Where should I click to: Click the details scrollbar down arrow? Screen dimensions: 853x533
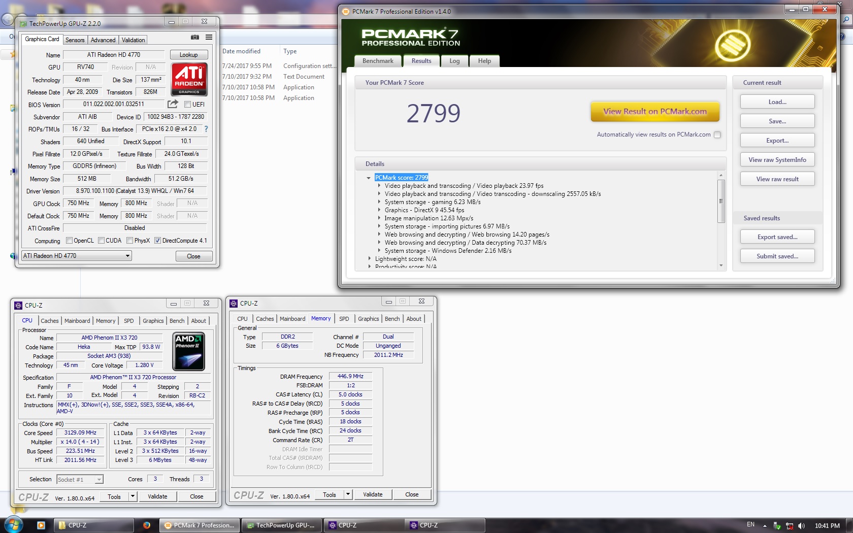tap(721, 265)
